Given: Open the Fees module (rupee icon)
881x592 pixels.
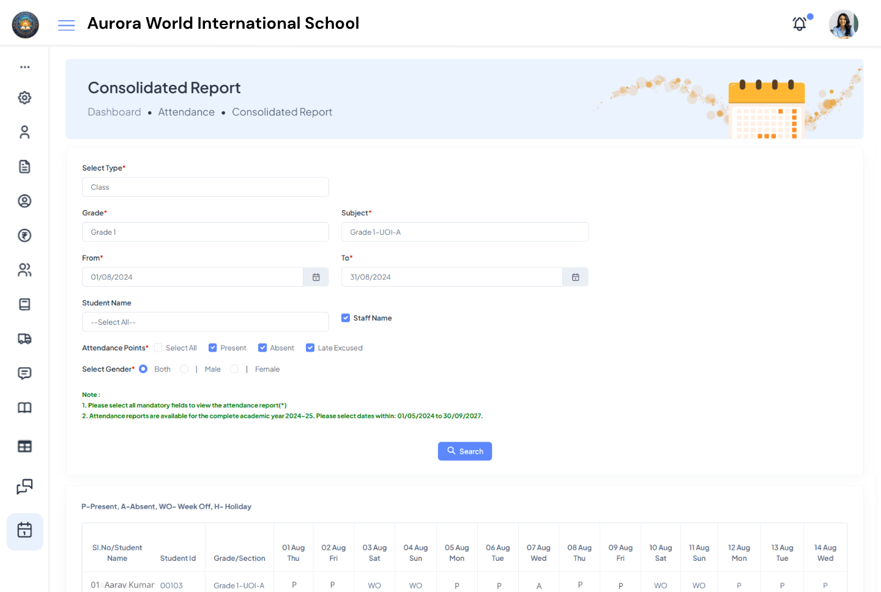Looking at the screenshot, I should [24, 235].
